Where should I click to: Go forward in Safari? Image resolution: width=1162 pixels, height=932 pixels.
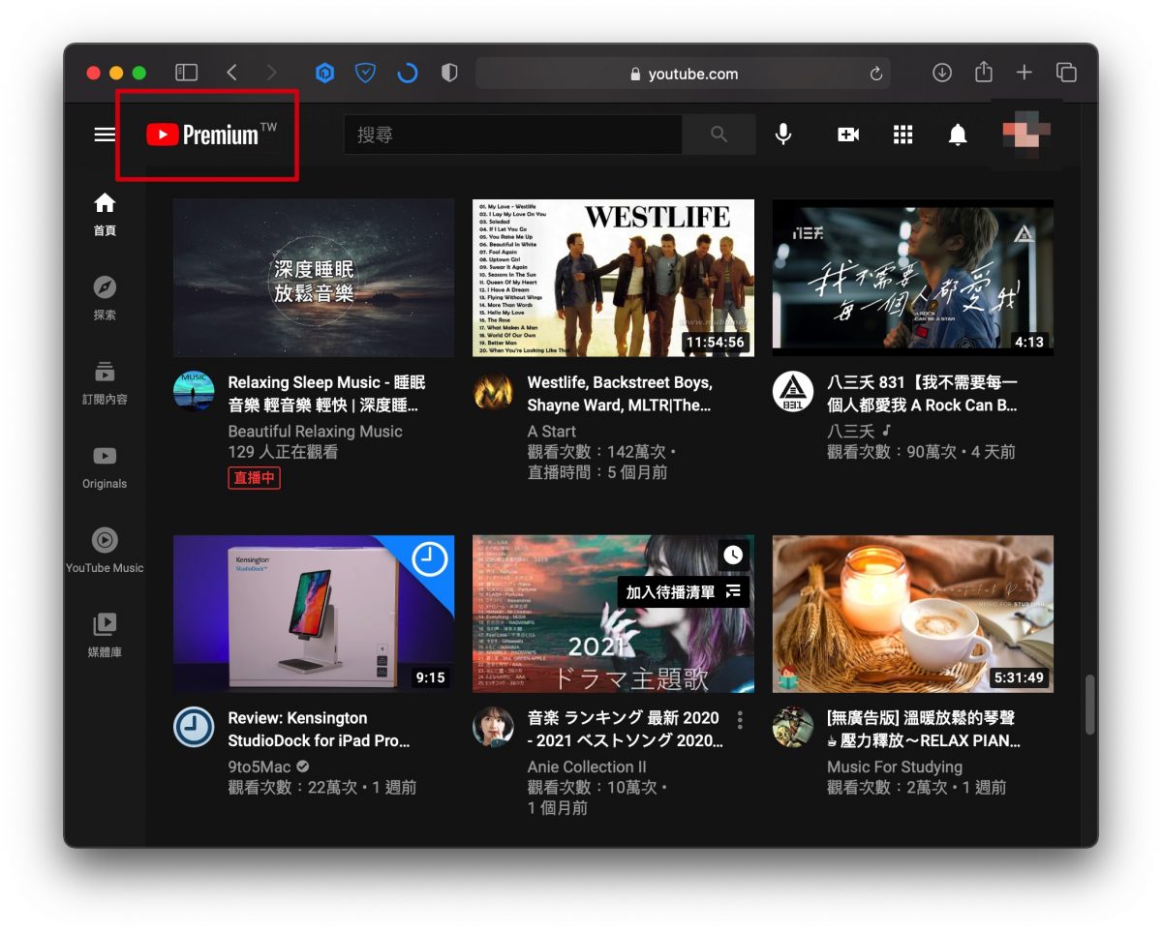coord(271,73)
